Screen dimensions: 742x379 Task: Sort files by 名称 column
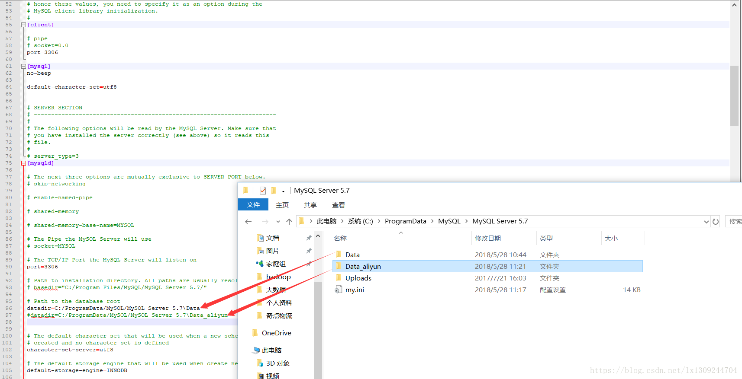point(340,239)
